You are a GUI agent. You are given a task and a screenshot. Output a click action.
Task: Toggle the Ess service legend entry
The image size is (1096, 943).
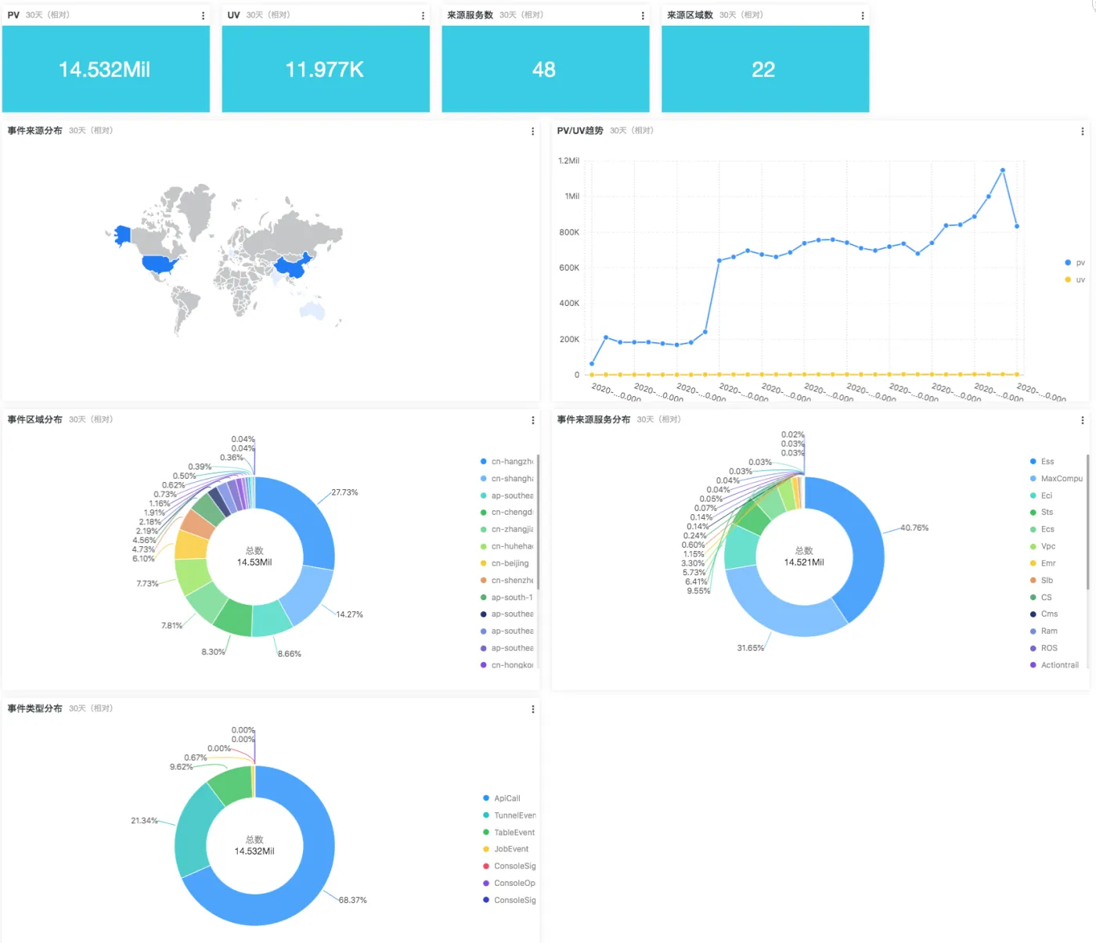[x=1042, y=462]
